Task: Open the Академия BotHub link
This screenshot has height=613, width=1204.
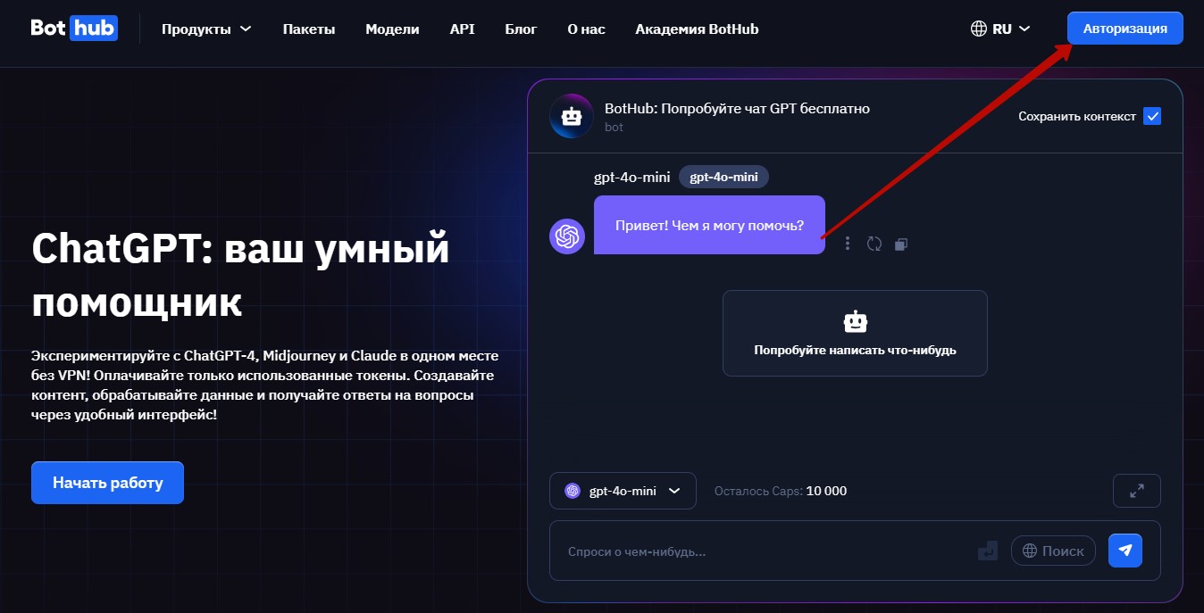Action: pos(697,29)
